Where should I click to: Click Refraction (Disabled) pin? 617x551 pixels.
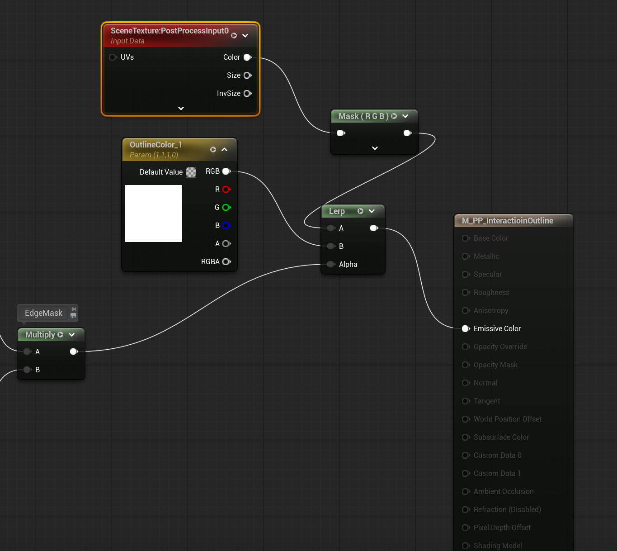(x=466, y=509)
